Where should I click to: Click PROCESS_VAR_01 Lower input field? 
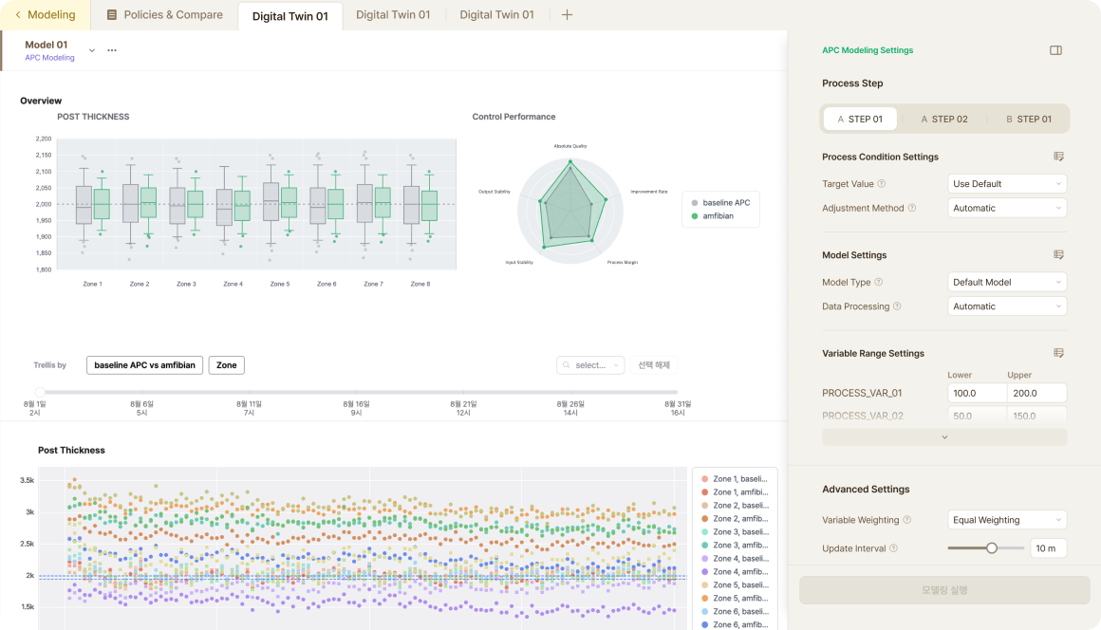(x=977, y=393)
